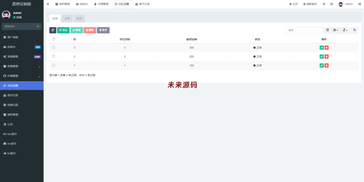Select the 全部 filter tab
The width and height of the screenshot is (364, 182).
pyautogui.click(x=55, y=19)
